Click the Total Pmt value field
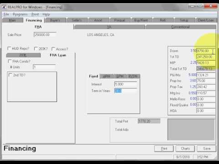The width and height of the screenshot is (219, 164). click(x=149, y=121)
